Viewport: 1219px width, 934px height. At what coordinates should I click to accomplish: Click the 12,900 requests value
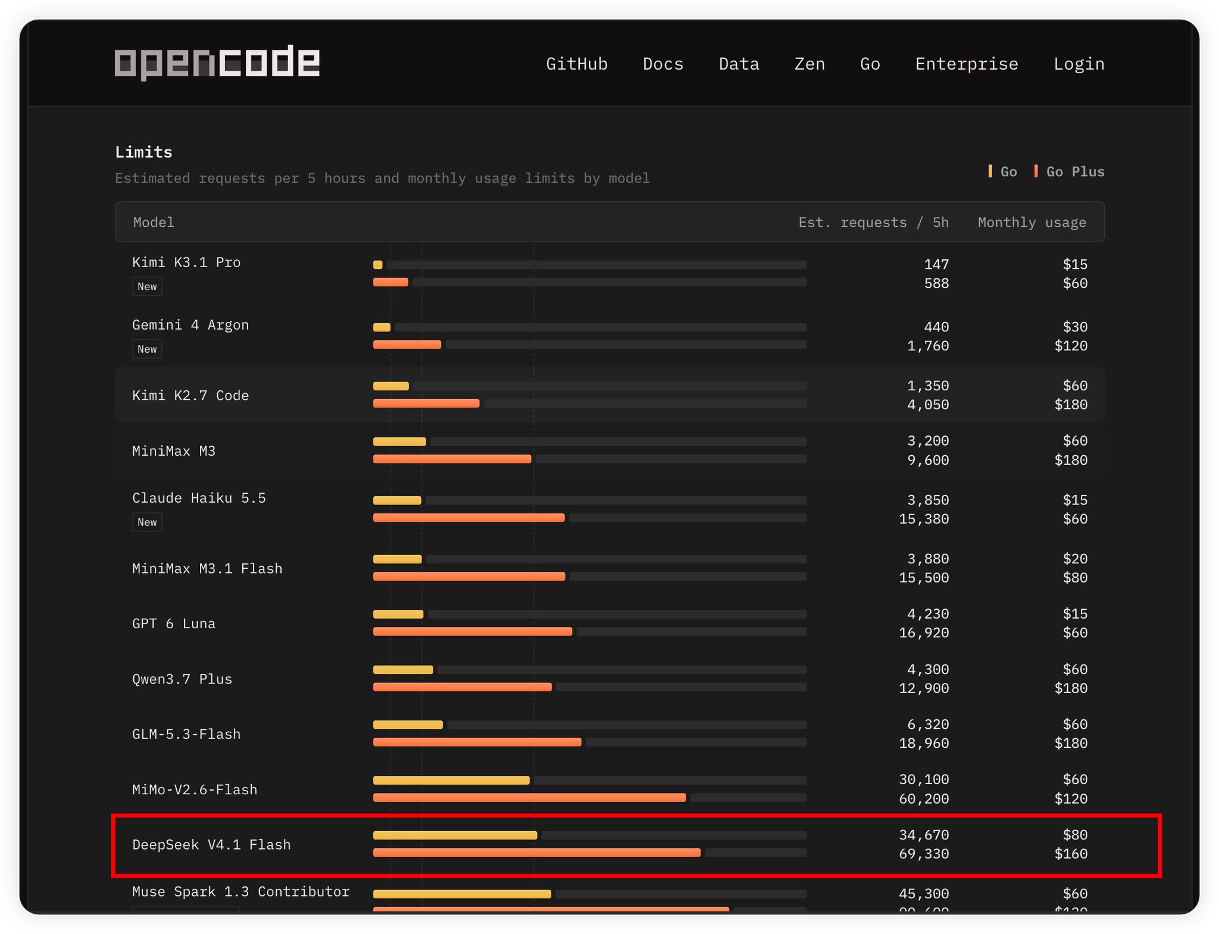click(x=924, y=688)
